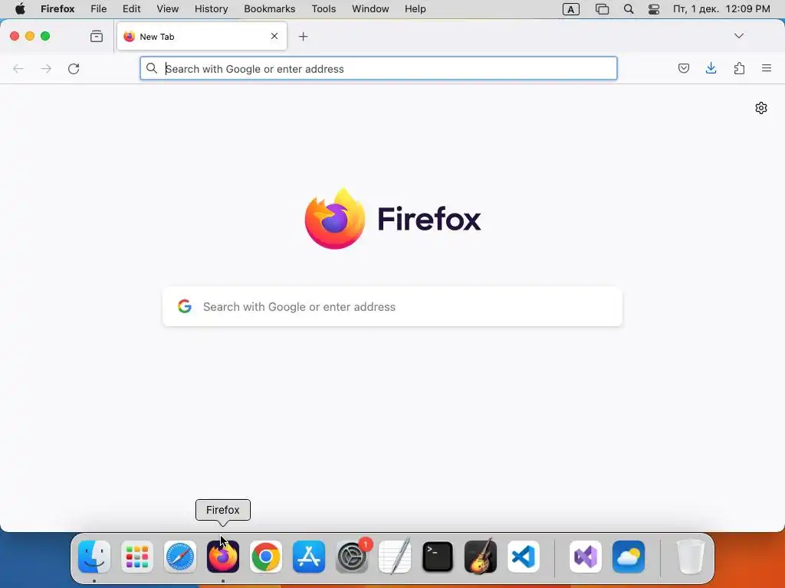The width and height of the screenshot is (785, 588).
Task: Open Control Center in menu bar
Action: [654, 9]
